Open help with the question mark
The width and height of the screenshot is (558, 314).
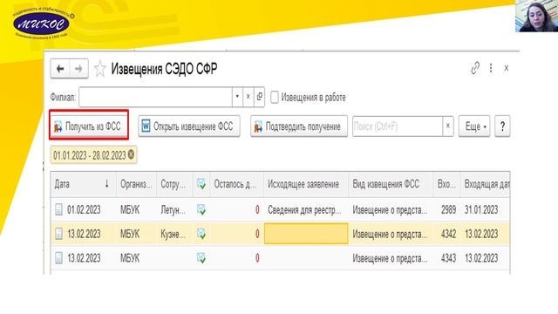click(x=502, y=126)
